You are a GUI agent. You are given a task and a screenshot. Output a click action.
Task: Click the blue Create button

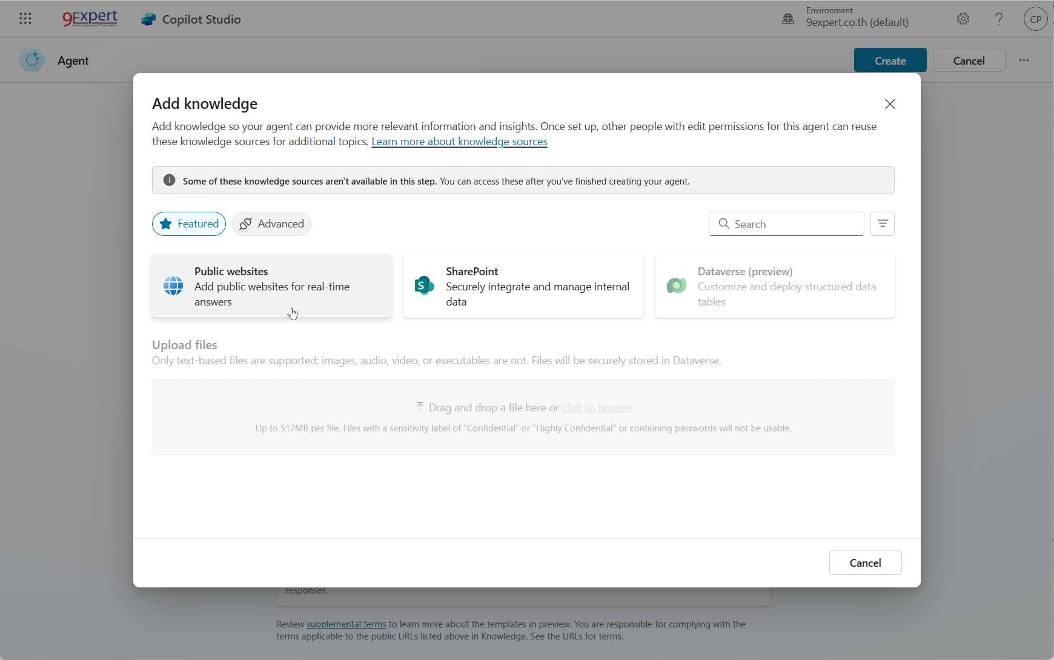pyautogui.click(x=890, y=60)
